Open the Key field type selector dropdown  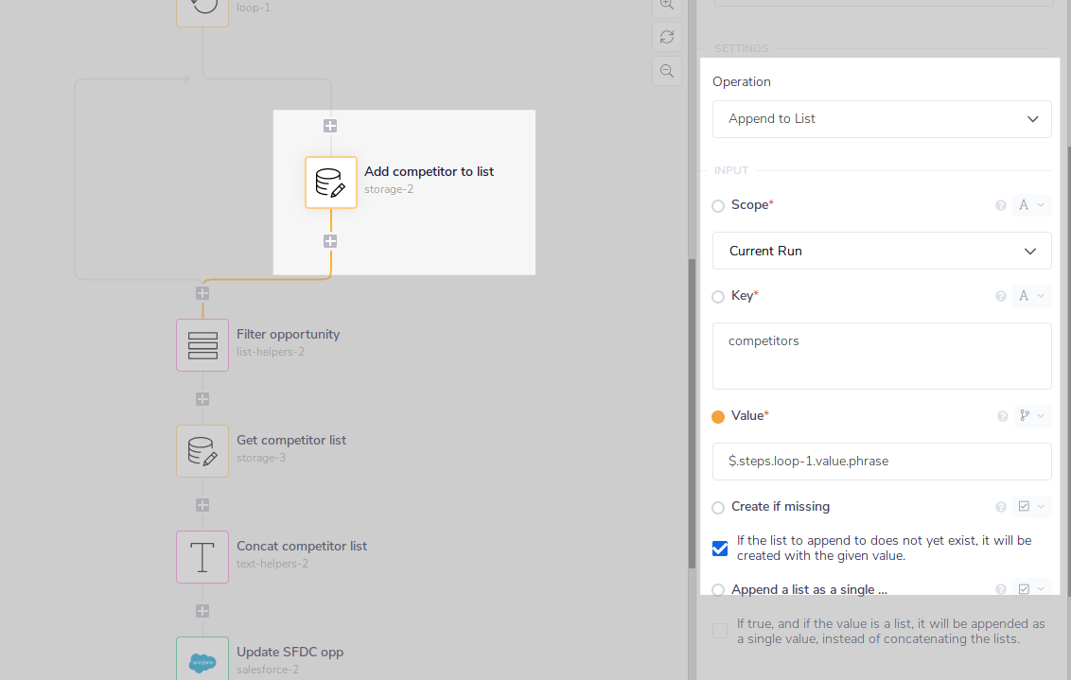(1031, 296)
